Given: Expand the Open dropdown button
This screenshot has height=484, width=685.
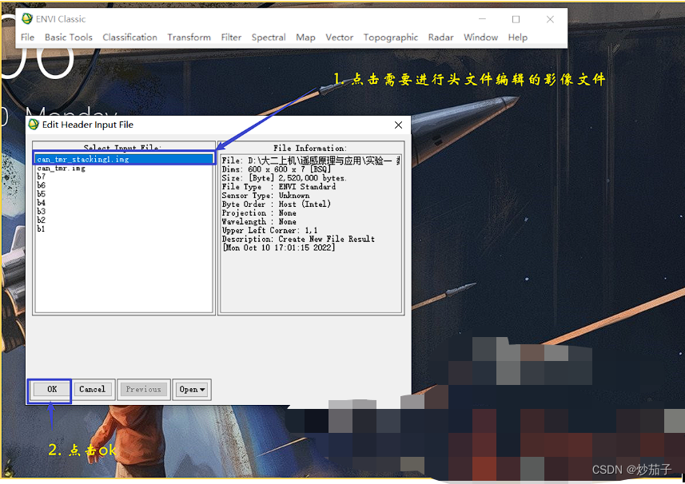Looking at the screenshot, I should pyautogui.click(x=192, y=389).
